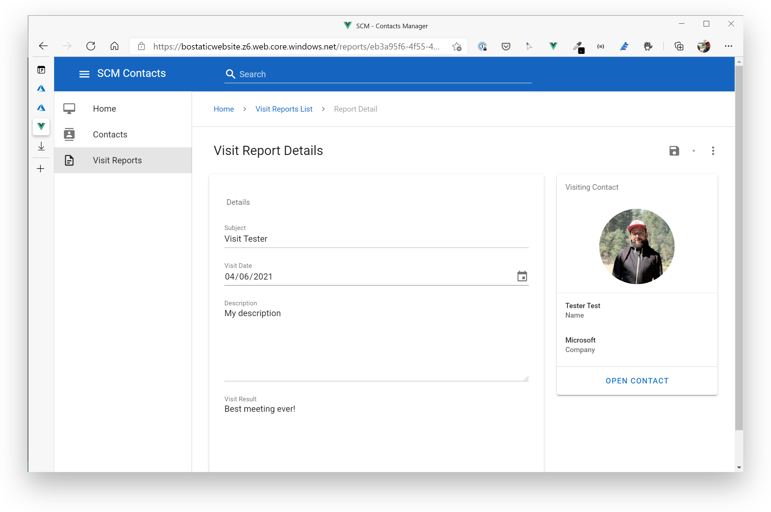Navigate to Visit Reports List breadcrumb

pyautogui.click(x=284, y=109)
